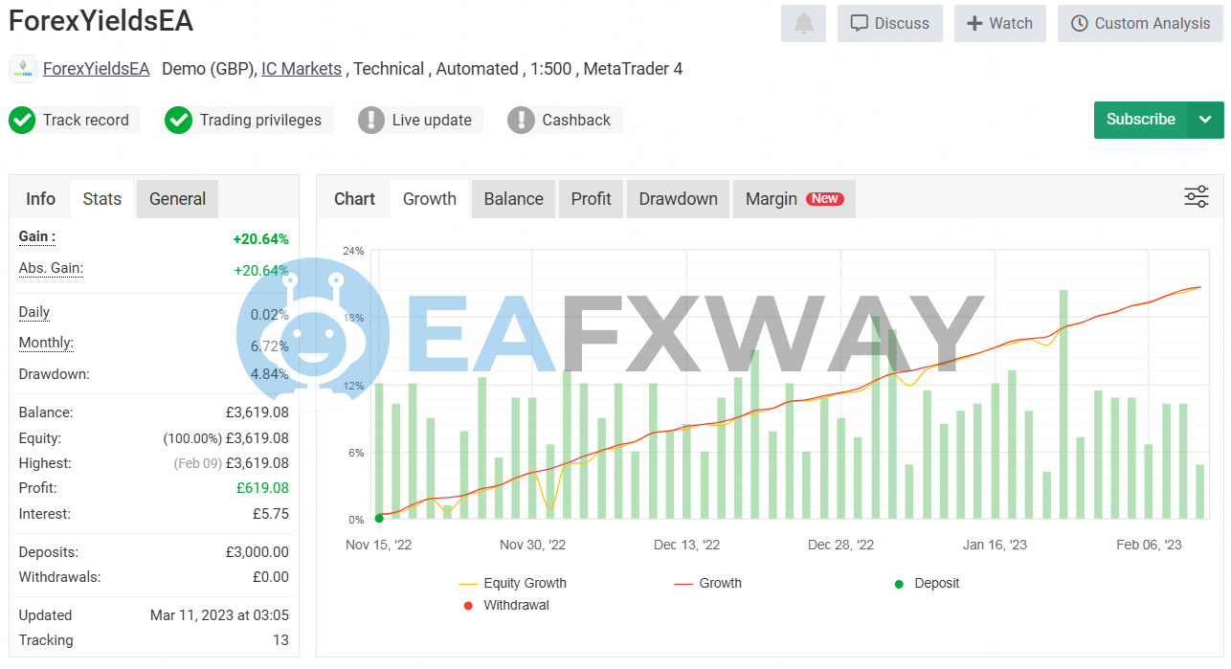Click the Interest value £5.75

(x=269, y=514)
